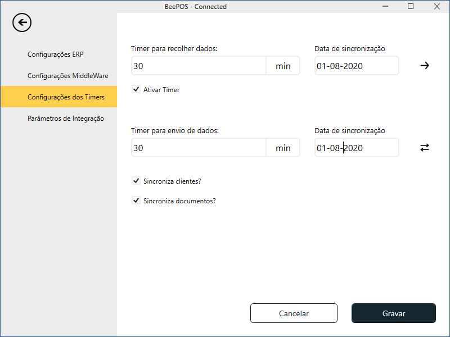Click the two-way sync arrows icon
Viewport: 450px width, 337px height.
pos(425,148)
